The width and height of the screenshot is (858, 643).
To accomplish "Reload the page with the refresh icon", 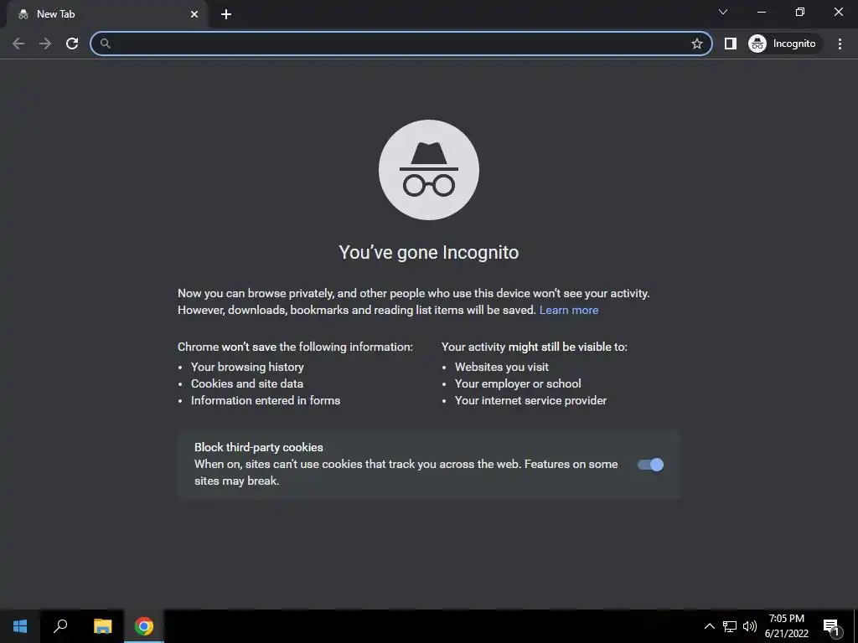I will tap(72, 44).
